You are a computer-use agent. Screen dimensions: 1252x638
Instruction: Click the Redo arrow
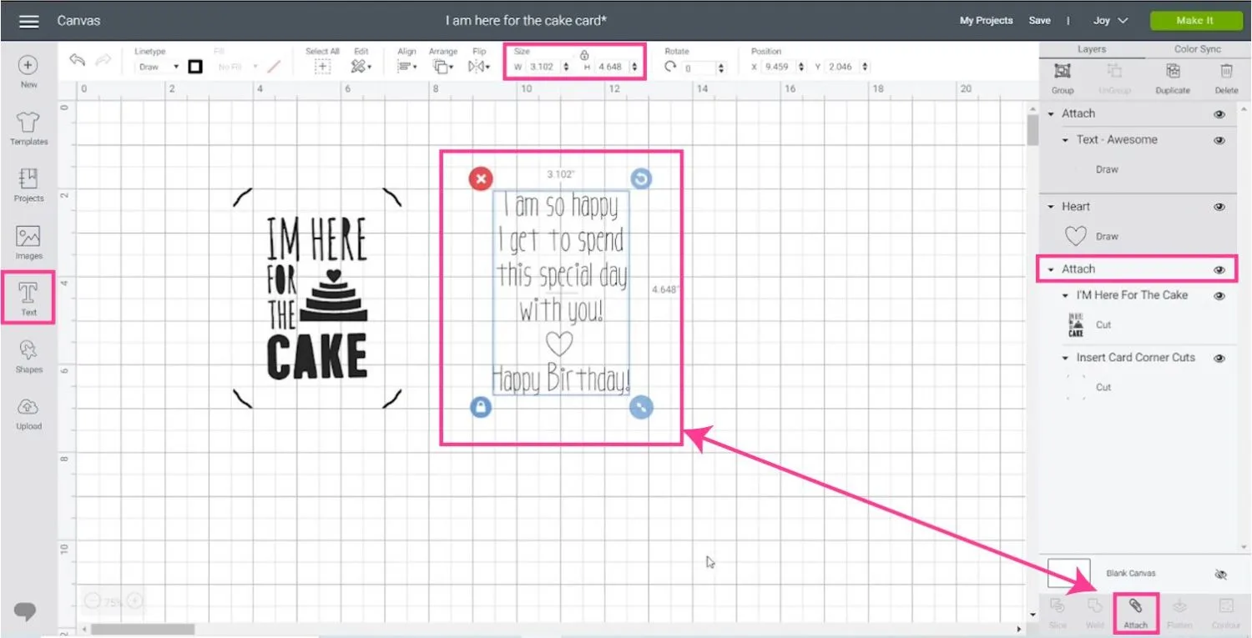click(104, 60)
